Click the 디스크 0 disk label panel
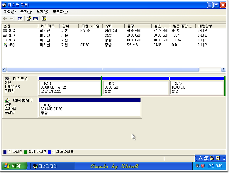Viewport: 229px width, 173px height. coord(20,86)
